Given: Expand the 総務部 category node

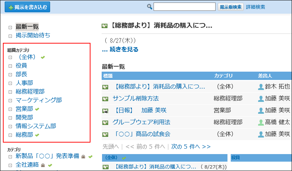Looking at the screenshot, I should click(10, 135).
